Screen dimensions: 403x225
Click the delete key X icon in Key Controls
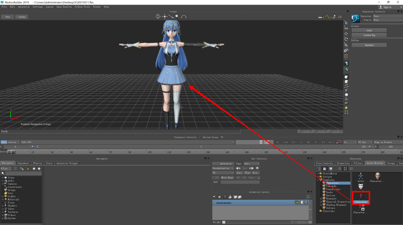click(x=257, y=168)
